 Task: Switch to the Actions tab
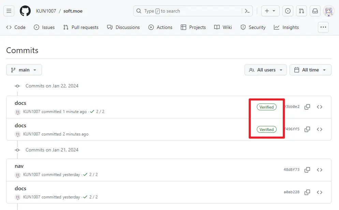coord(160,27)
